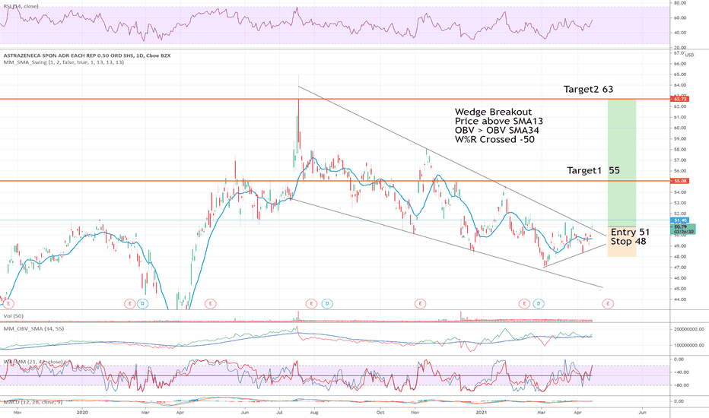
Task: Click the earnings E marker before March 2021
Action: tap(524, 304)
